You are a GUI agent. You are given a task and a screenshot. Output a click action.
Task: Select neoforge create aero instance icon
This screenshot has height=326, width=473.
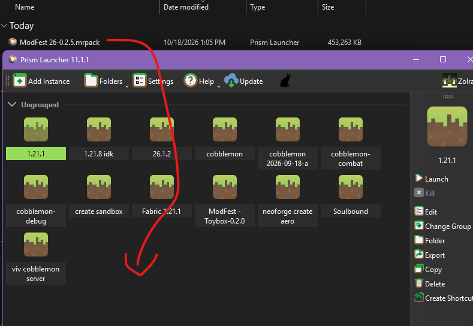288,187
